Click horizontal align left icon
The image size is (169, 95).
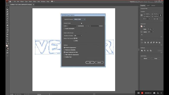145,42
